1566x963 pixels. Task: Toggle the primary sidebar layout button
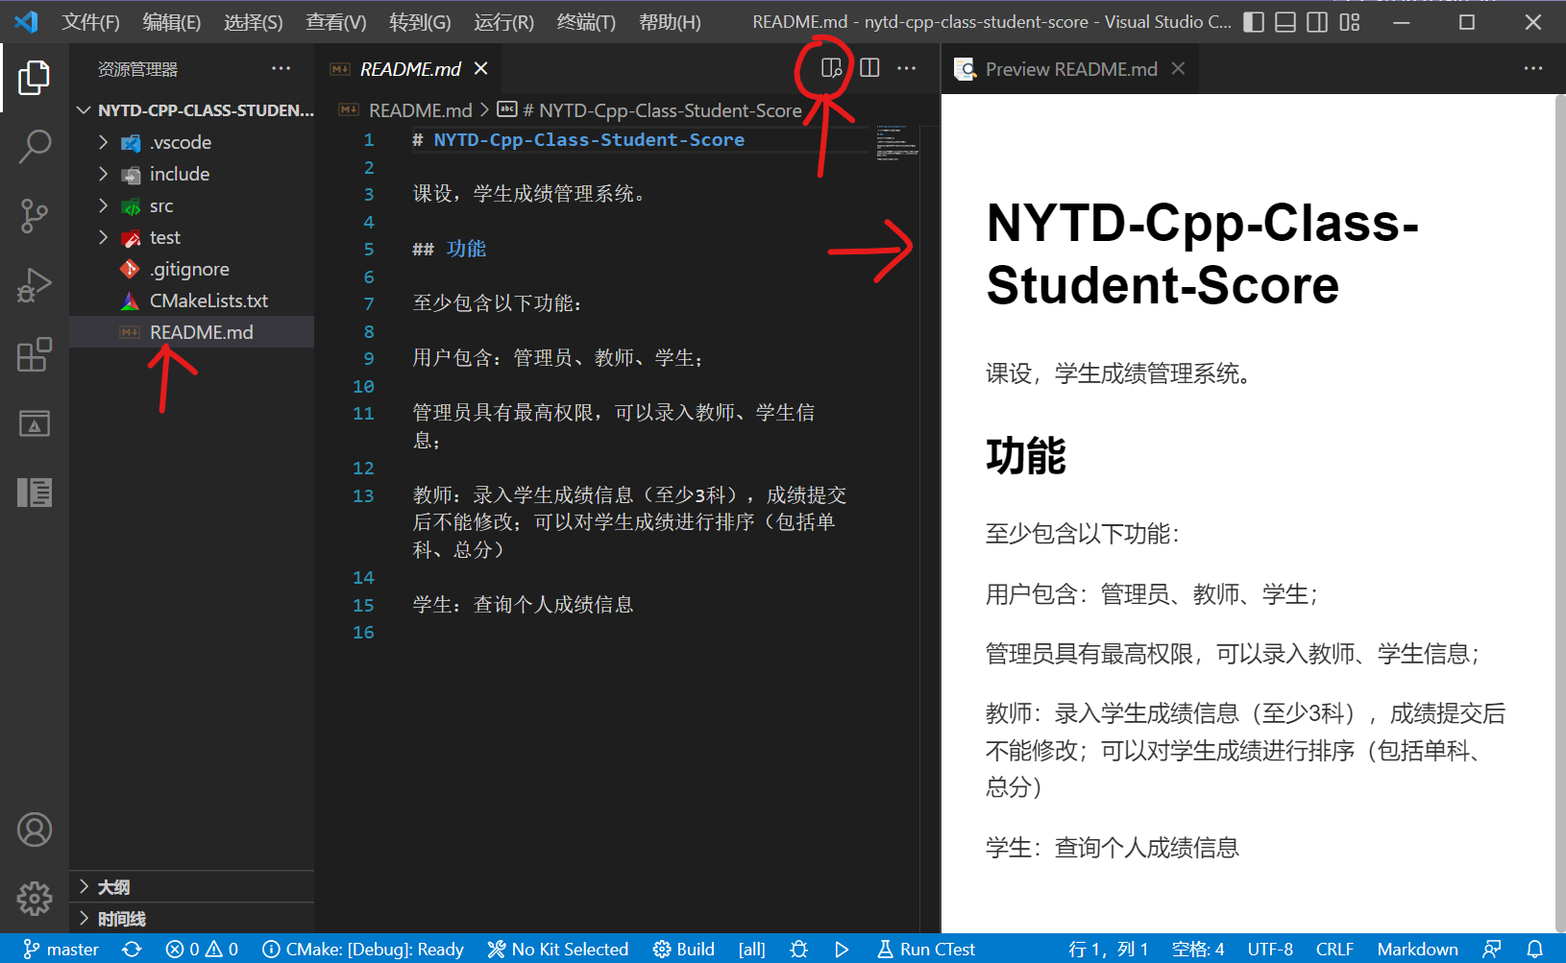[x=1254, y=22]
